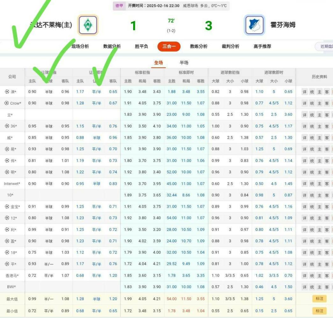Click BWI* company name
The width and height of the screenshot is (333, 318).
[x=11, y=287]
